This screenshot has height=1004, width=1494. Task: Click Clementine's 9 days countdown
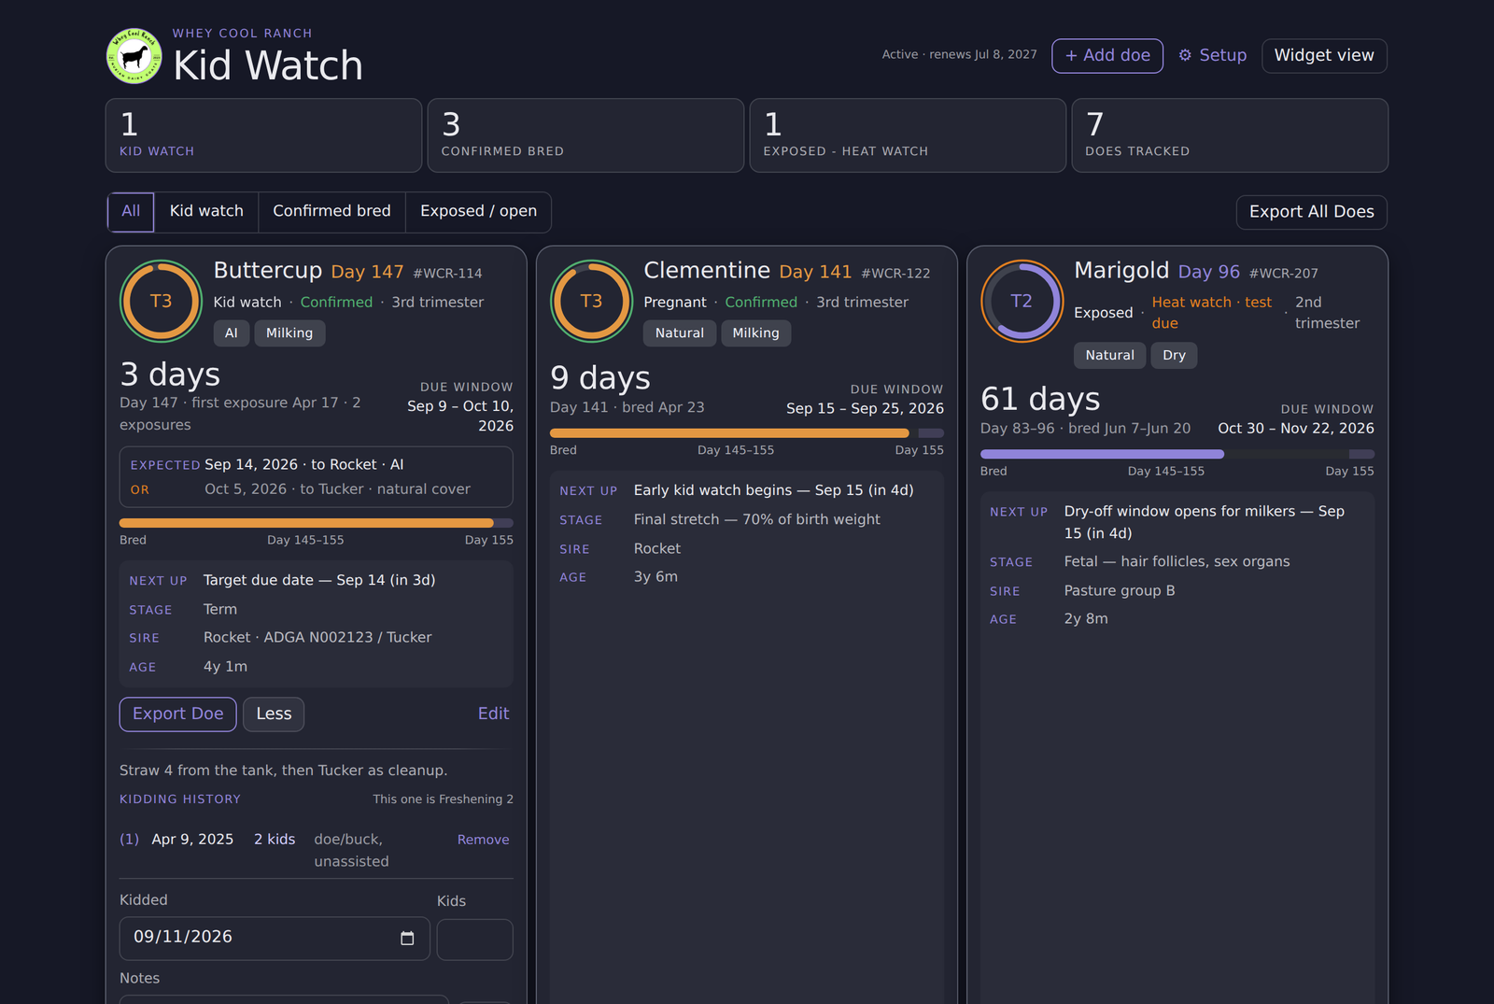click(x=600, y=378)
